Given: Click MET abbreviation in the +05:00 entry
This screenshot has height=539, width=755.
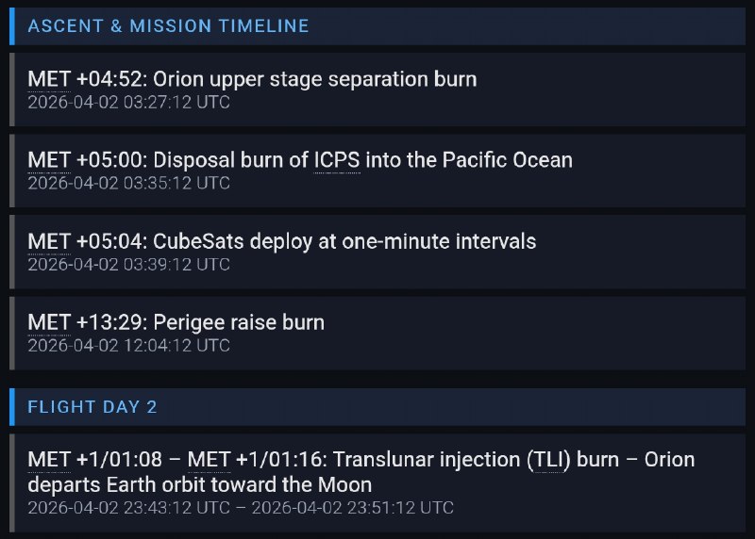Looking at the screenshot, I should (x=49, y=160).
